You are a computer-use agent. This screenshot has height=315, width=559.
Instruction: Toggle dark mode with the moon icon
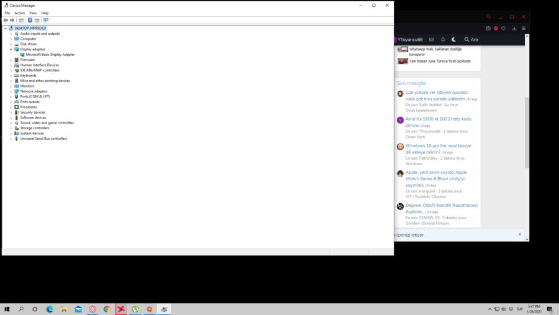(x=453, y=40)
